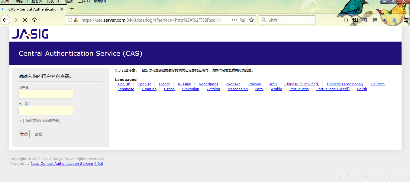Switch language to Svenska
This screenshot has height=182, width=410.
[x=233, y=84]
